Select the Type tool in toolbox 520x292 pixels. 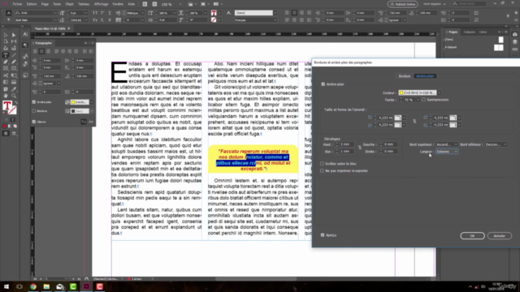pos(6,55)
